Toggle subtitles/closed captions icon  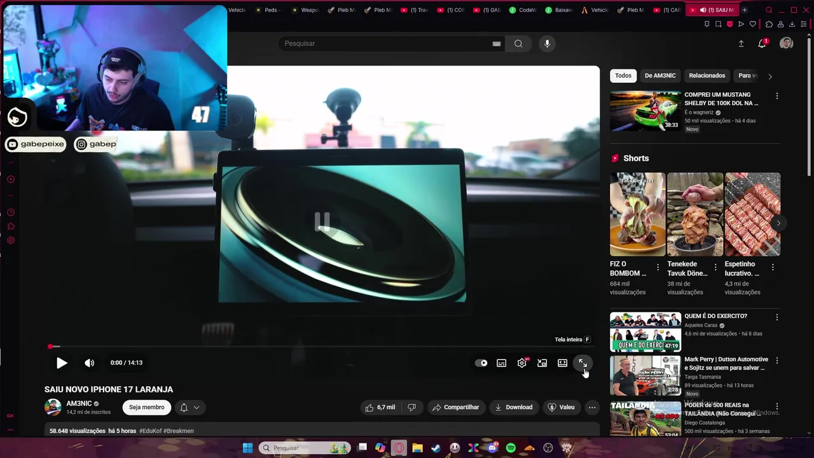point(502,363)
